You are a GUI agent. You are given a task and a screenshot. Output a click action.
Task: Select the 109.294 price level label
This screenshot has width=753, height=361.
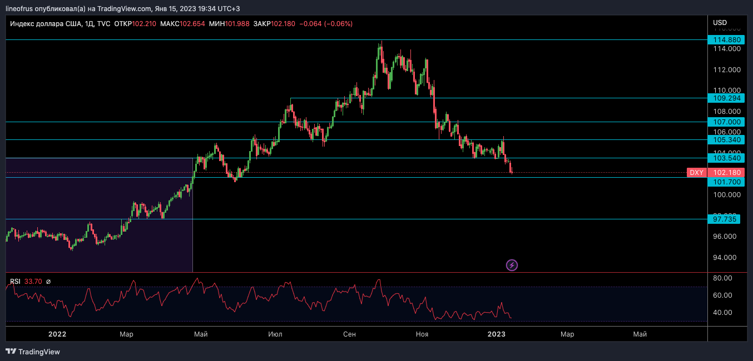click(x=726, y=98)
